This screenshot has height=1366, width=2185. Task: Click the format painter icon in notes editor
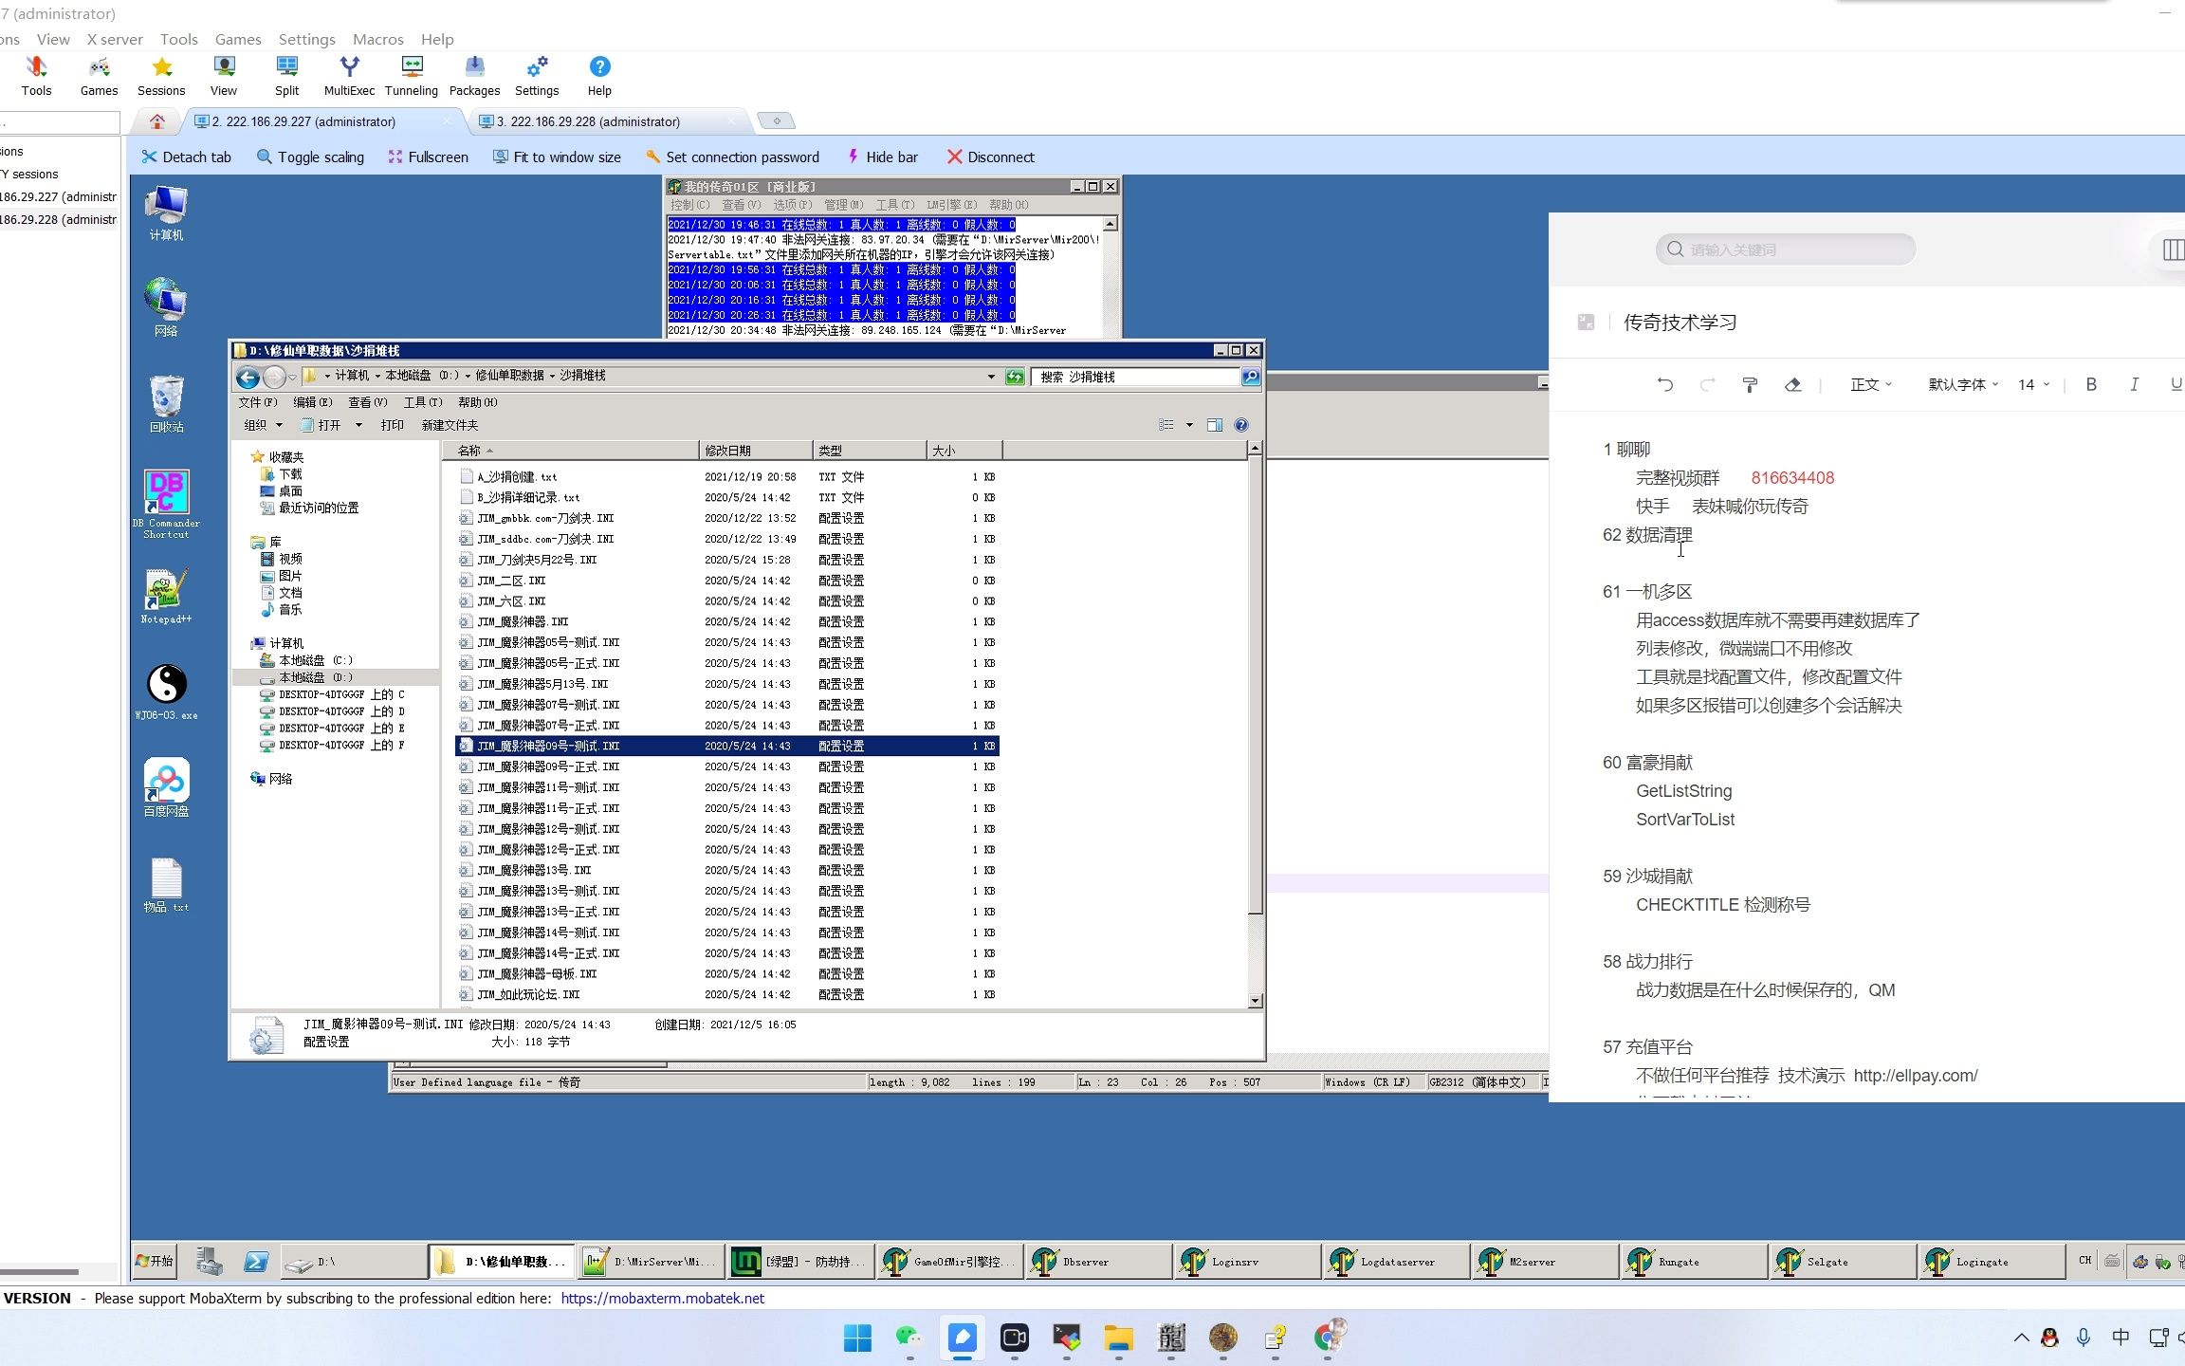point(1750,384)
